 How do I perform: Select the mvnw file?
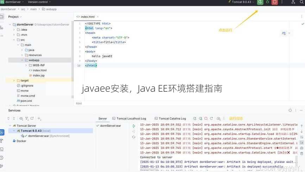[x=23, y=91]
